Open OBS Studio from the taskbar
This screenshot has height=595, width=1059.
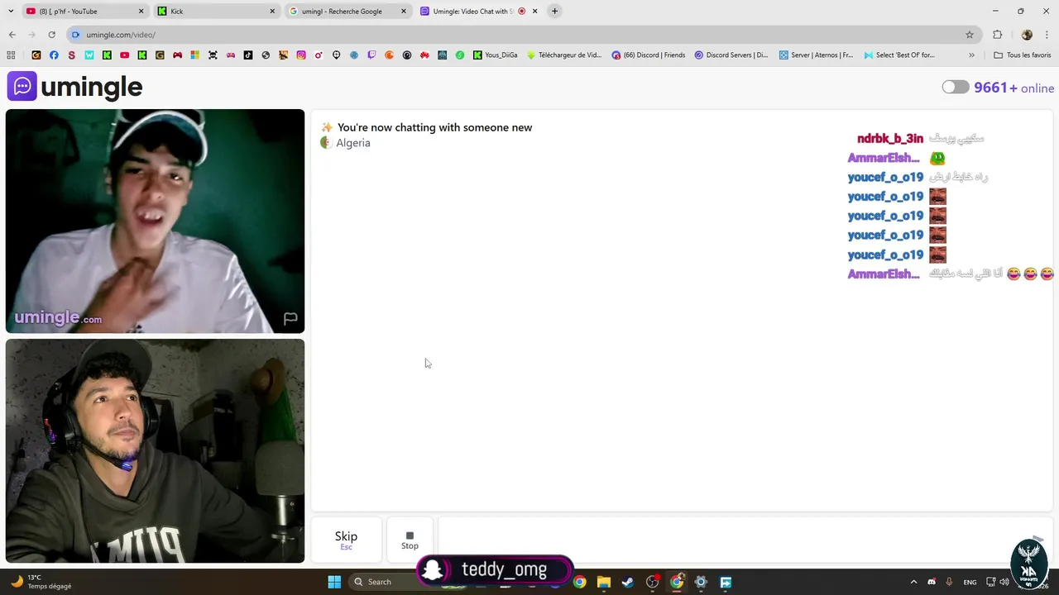click(652, 582)
